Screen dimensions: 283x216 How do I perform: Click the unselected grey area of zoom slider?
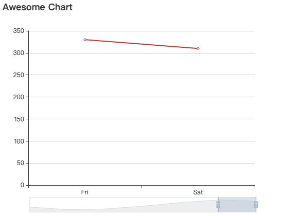tap(124, 205)
